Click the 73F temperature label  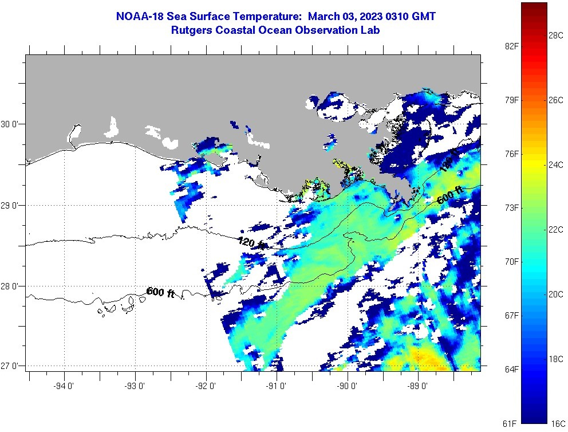point(511,207)
